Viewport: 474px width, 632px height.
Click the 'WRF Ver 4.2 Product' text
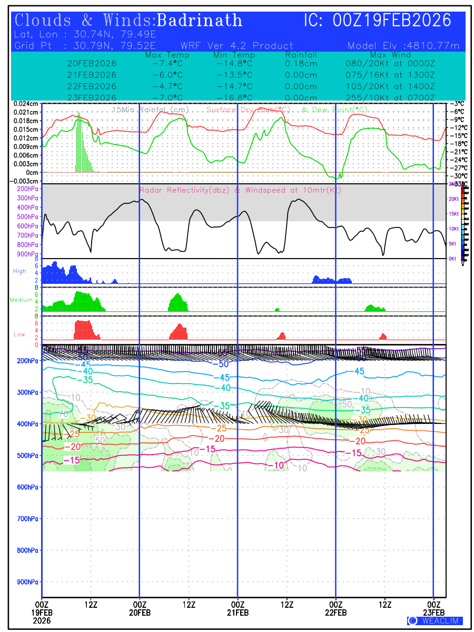236,46
